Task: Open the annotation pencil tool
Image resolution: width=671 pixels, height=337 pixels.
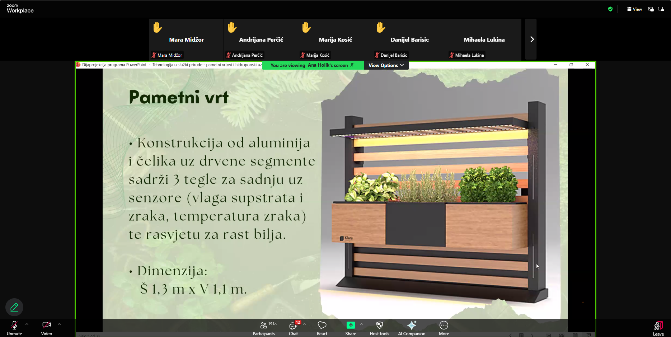Action: click(x=14, y=307)
